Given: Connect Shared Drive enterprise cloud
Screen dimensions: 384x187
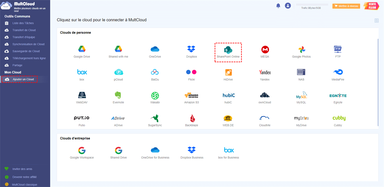Looking at the screenshot, I should pos(118,153).
